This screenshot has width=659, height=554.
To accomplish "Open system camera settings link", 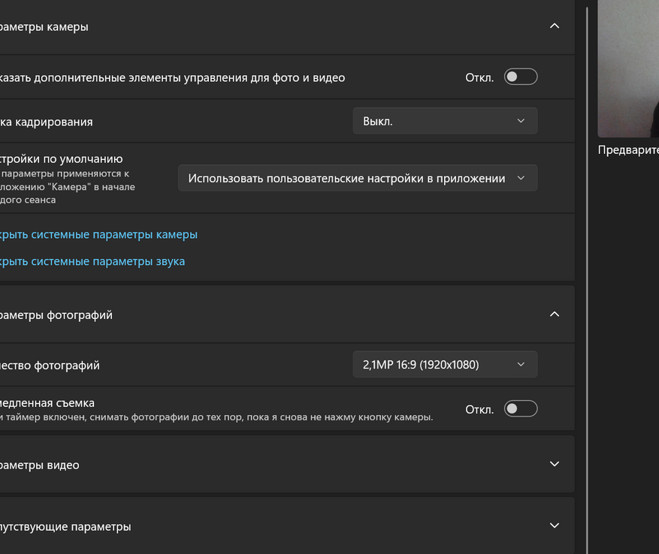I will 98,234.
